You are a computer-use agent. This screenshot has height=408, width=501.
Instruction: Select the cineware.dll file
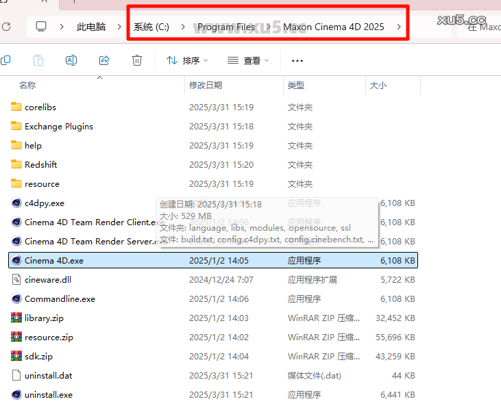click(47, 280)
